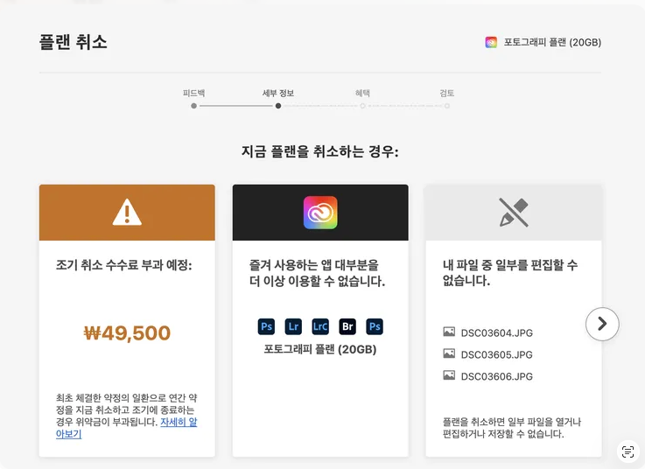The width and height of the screenshot is (645, 469).
Task: Click the Bridge Br app icon
Action: [x=347, y=326]
